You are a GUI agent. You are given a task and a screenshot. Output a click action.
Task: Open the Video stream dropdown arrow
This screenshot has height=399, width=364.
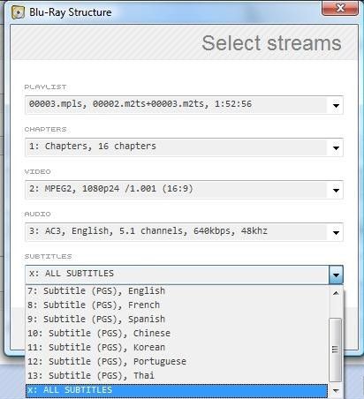pos(336,190)
